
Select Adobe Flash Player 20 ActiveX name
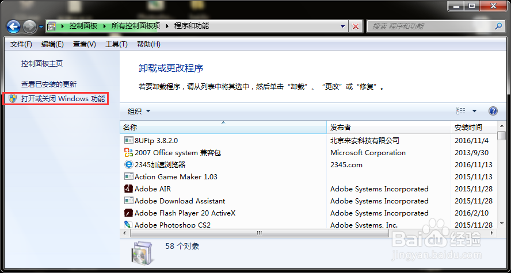click(x=185, y=213)
